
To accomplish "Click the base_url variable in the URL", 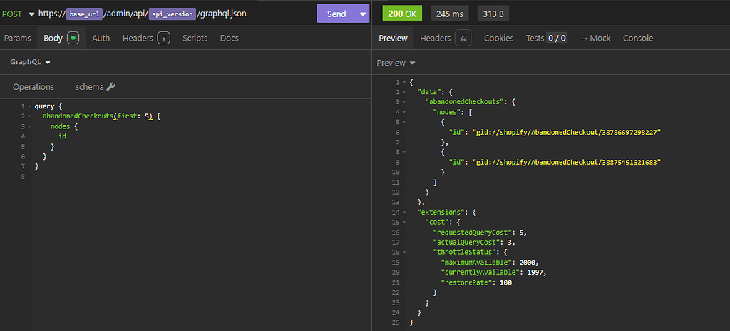I will coord(84,14).
